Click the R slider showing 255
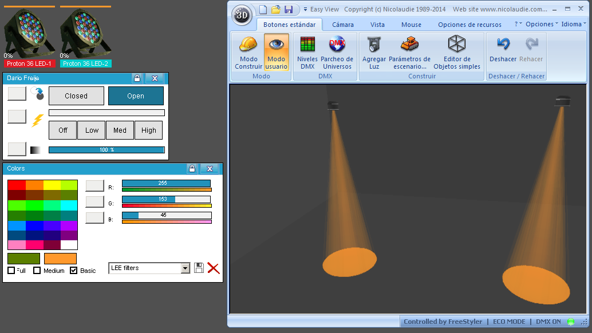The width and height of the screenshot is (592, 333). [167, 183]
